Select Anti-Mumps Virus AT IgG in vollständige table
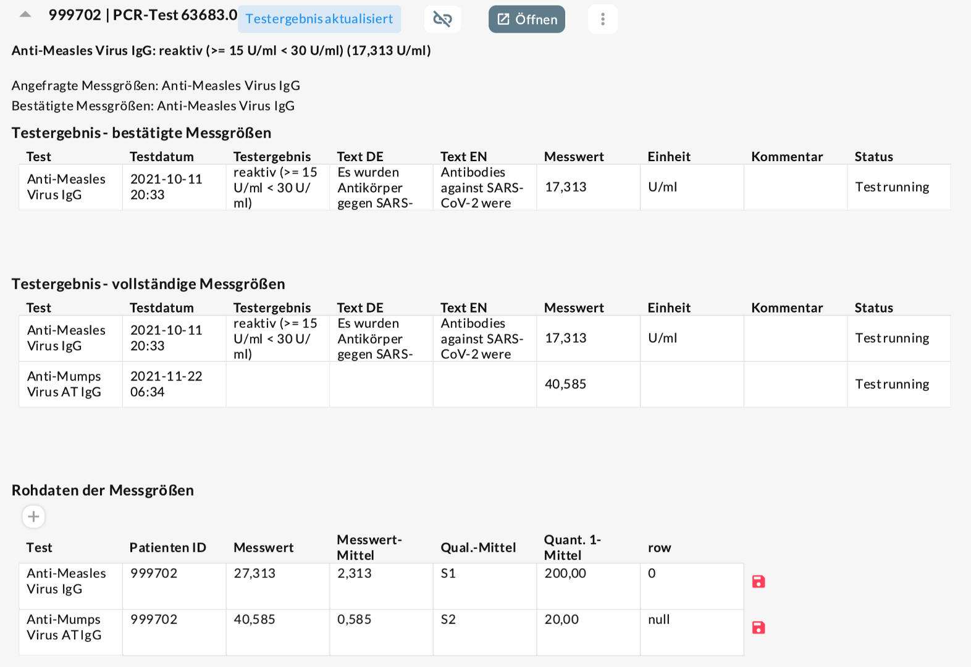The height and width of the screenshot is (667, 971). tap(64, 384)
